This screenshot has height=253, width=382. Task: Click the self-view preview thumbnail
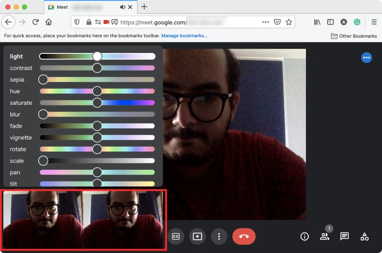pyautogui.click(x=85, y=220)
